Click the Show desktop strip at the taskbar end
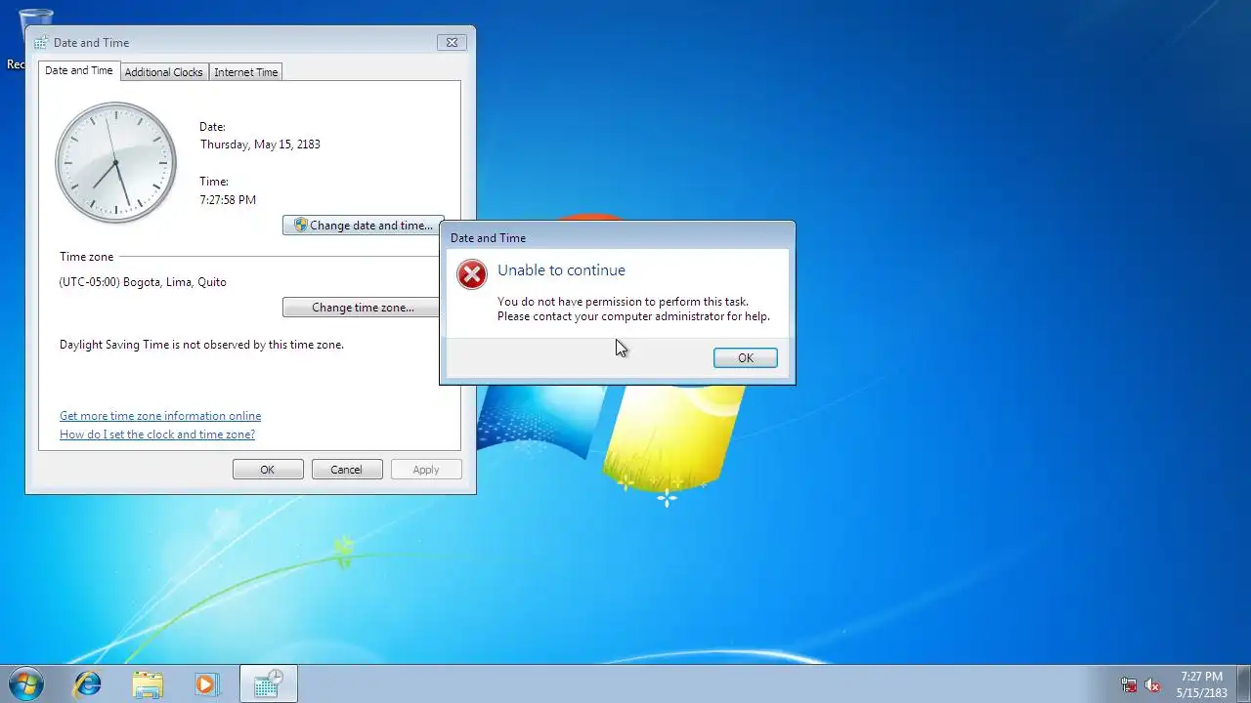1251x703 pixels. click(x=1244, y=683)
